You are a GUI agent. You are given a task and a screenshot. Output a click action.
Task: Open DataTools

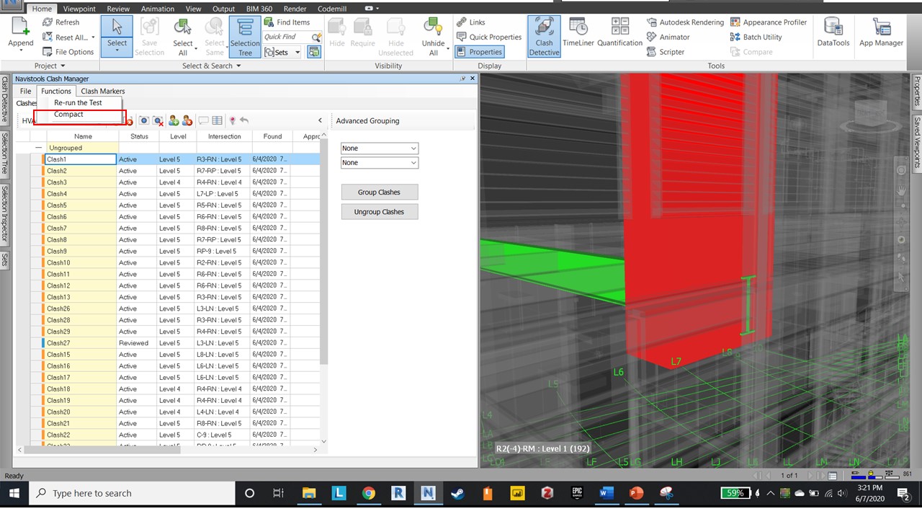(833, 33)
